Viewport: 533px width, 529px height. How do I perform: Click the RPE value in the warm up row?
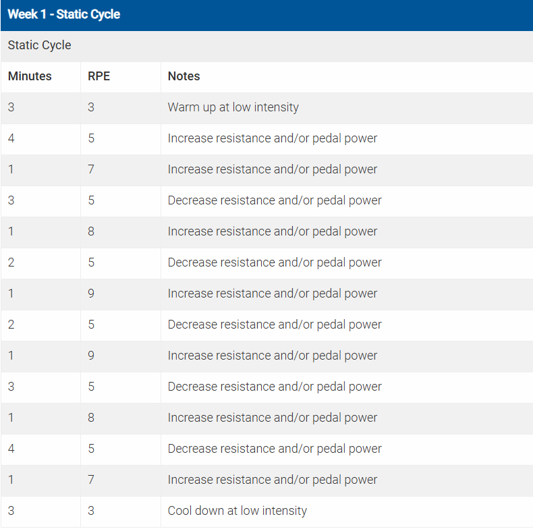tap(91, 107)
